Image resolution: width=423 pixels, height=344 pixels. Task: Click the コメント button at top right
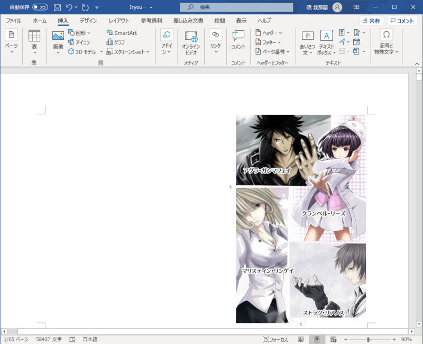402,21
